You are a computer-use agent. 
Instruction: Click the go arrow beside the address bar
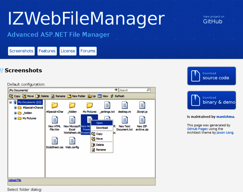pyautogui.click(x=116, y=90)
